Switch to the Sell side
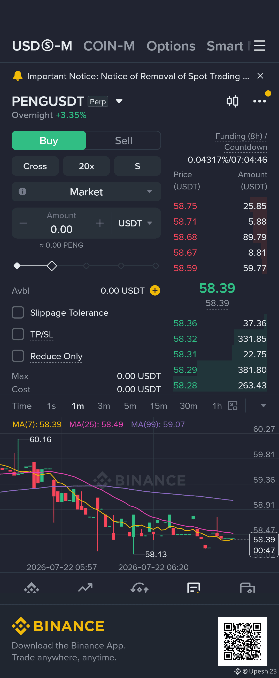 pyautogui.click(x=123, y=141)
